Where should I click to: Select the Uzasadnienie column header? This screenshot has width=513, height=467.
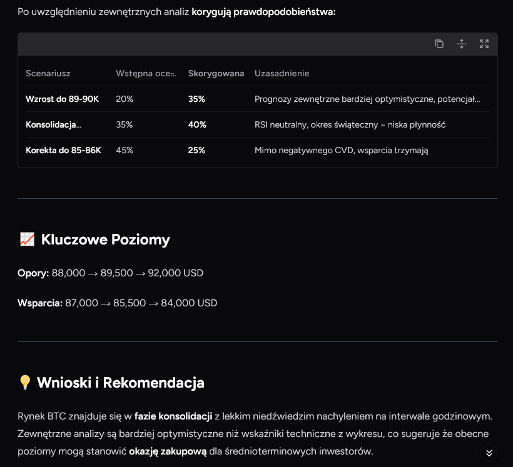click(x=282, y=73)
